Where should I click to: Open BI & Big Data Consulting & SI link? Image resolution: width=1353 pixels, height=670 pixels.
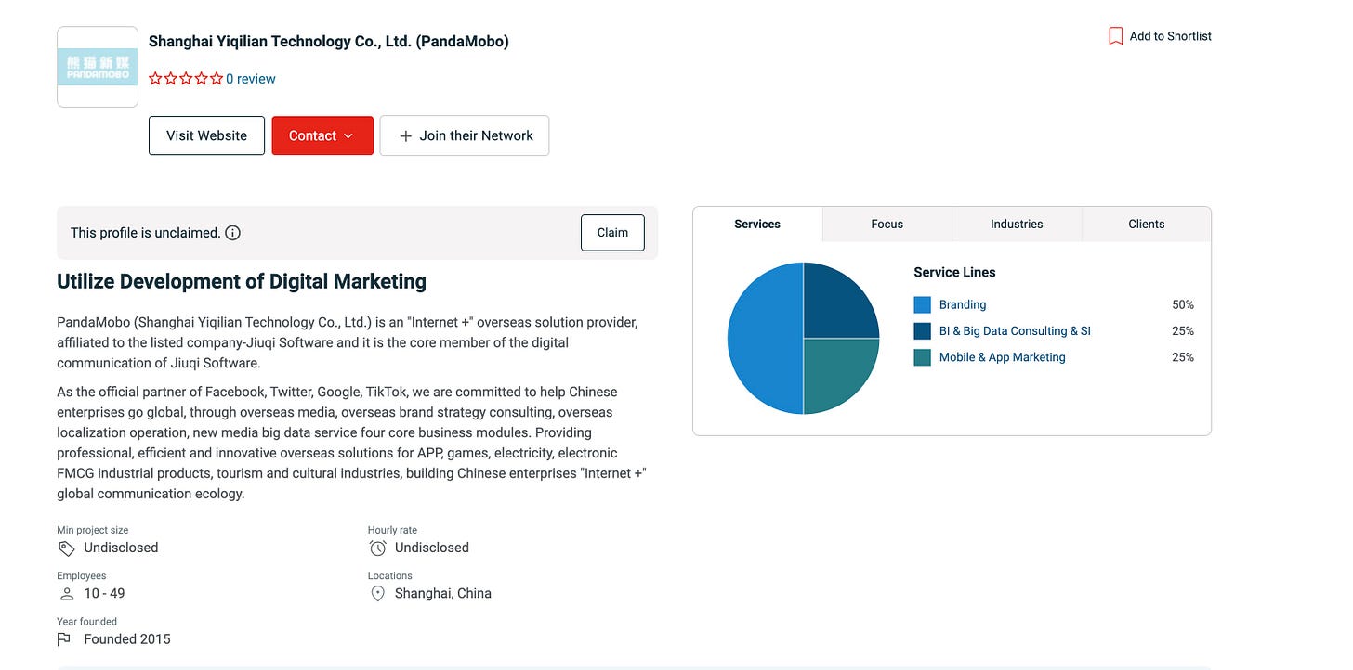pos(1015,331)
